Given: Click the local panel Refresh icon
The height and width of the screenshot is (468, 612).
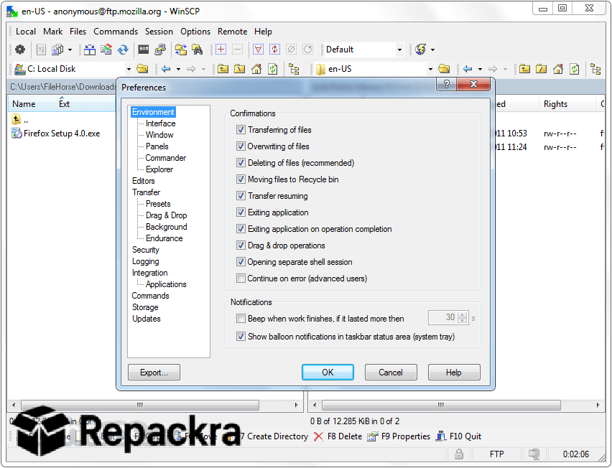Looking at the screenshot, I should click(x=272, y=69).
